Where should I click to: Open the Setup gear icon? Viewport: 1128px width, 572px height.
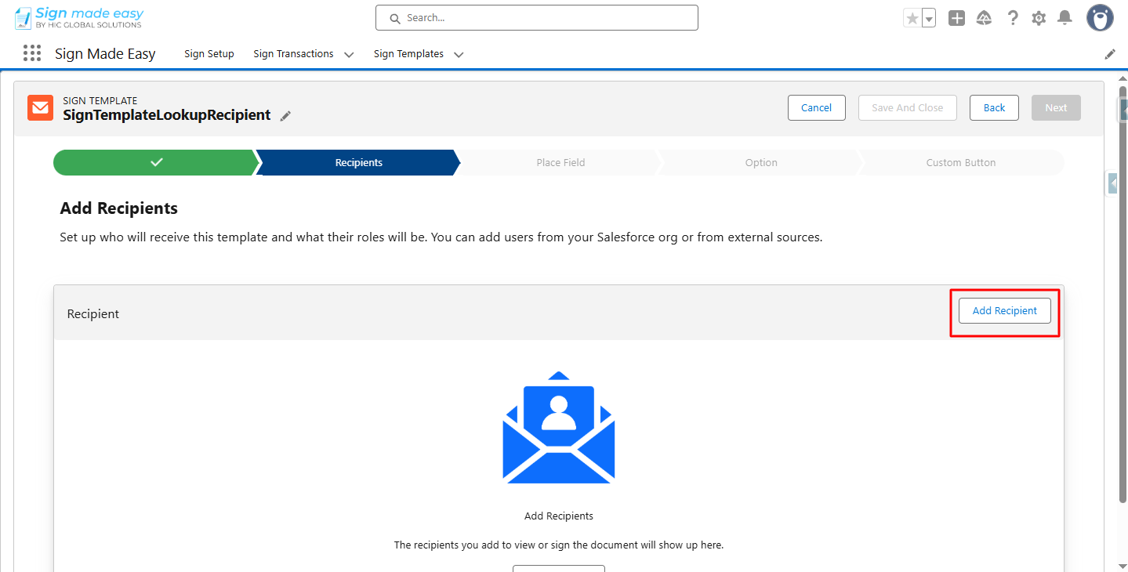[x=1039, y=18]
